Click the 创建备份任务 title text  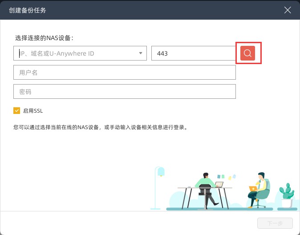28,10
